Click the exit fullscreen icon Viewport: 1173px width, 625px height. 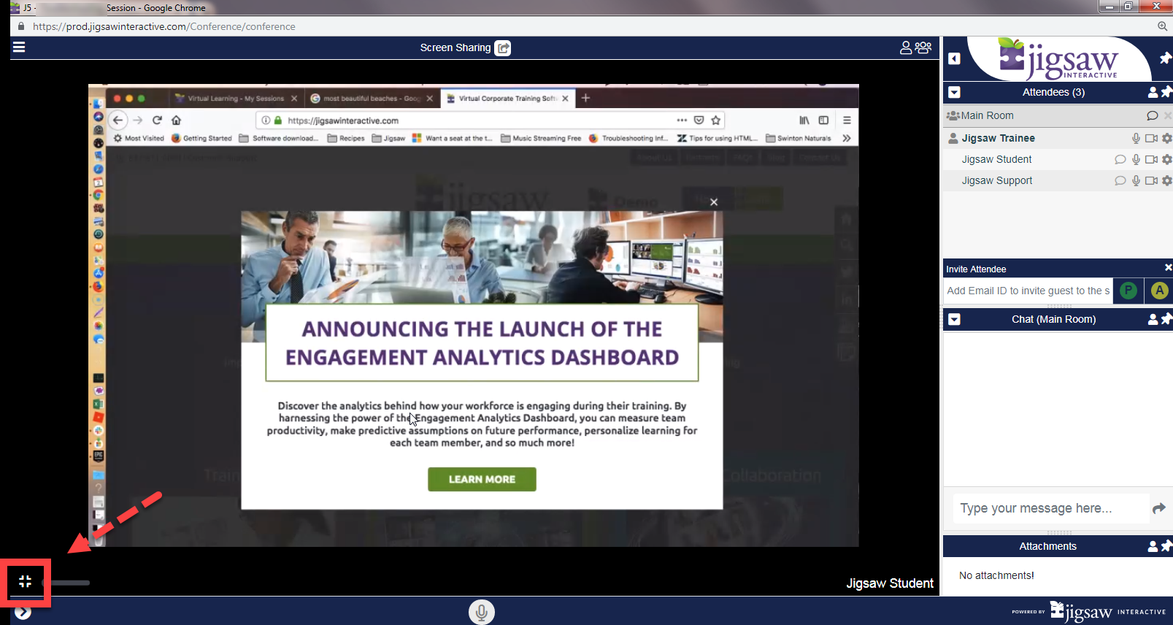coord(26,581)
